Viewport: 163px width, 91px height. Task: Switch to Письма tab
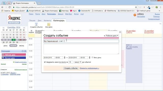point(32,20)
